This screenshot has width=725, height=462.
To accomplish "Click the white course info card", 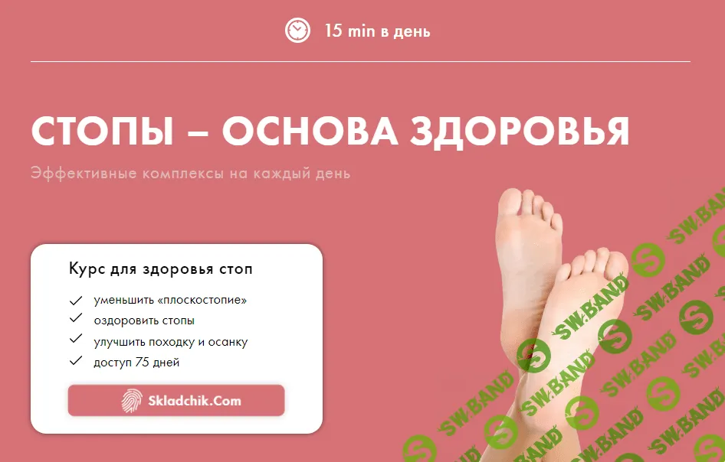I will [176, 339].
